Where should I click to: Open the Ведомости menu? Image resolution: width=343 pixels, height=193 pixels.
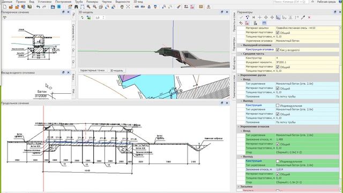(123, 2)
